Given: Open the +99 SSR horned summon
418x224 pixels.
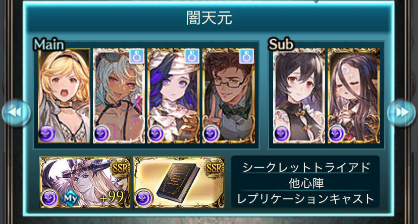Looking at the screenshot, I should pos(85,182).
